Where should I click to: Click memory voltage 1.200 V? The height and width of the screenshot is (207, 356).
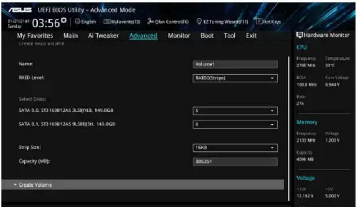[x=332, y=141]
